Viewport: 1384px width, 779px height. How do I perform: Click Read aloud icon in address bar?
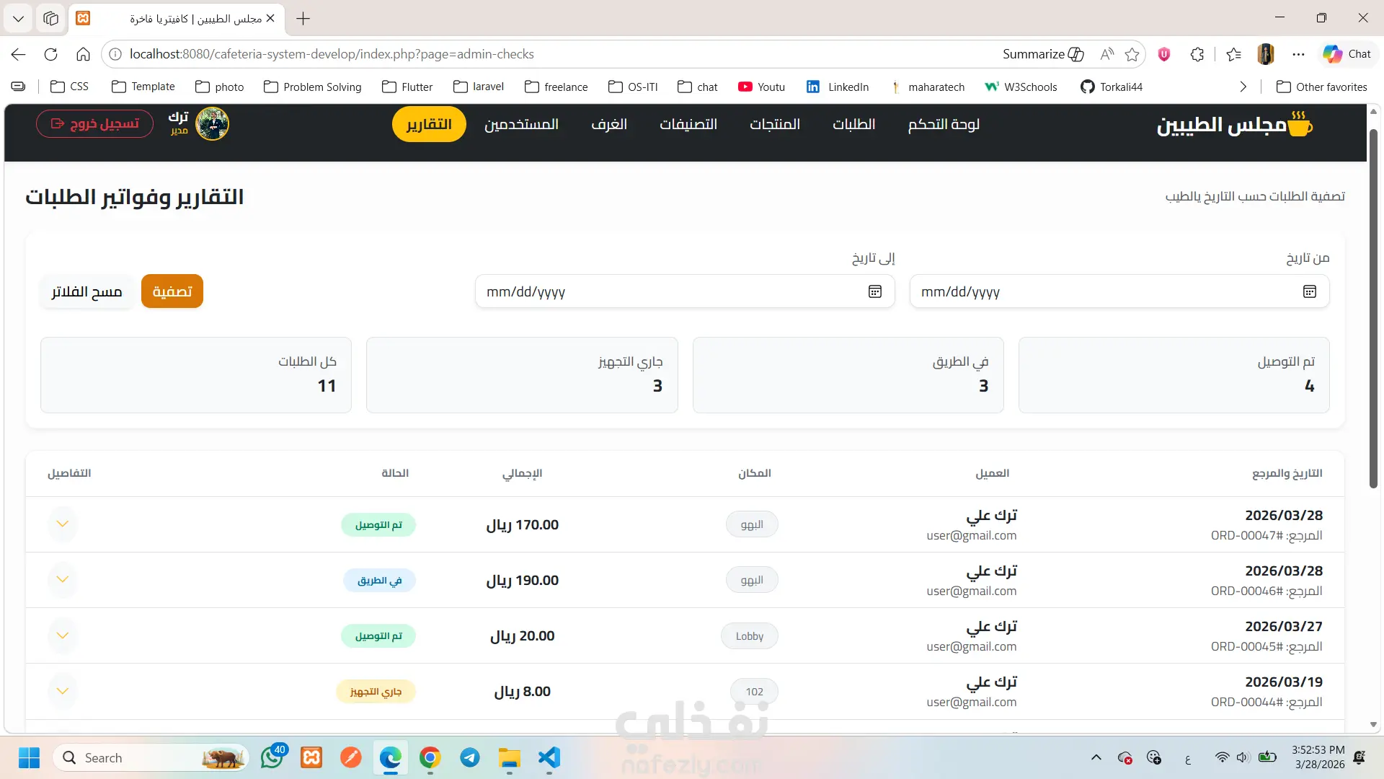1106,54
